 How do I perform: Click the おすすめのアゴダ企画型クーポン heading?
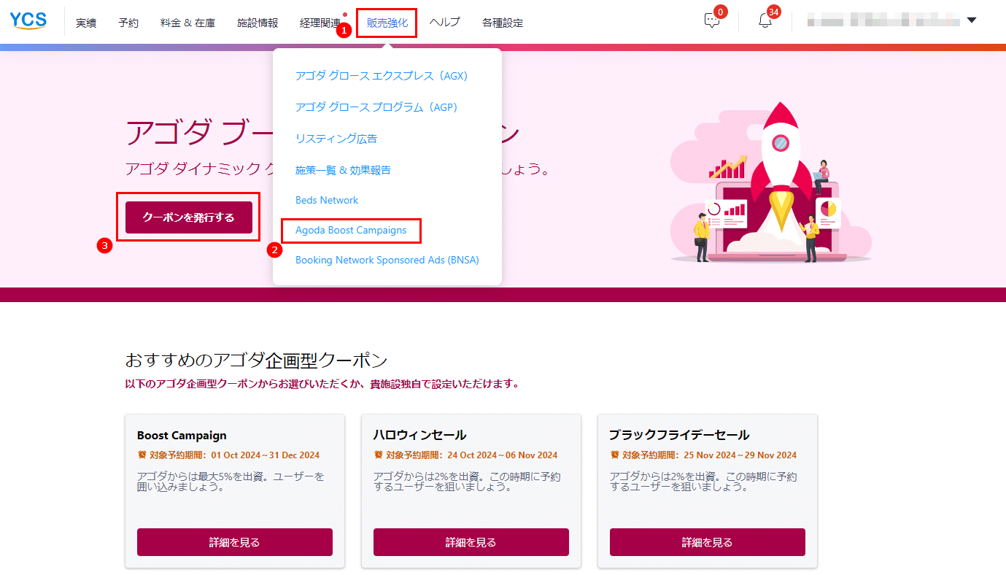[x=256, y=360]
